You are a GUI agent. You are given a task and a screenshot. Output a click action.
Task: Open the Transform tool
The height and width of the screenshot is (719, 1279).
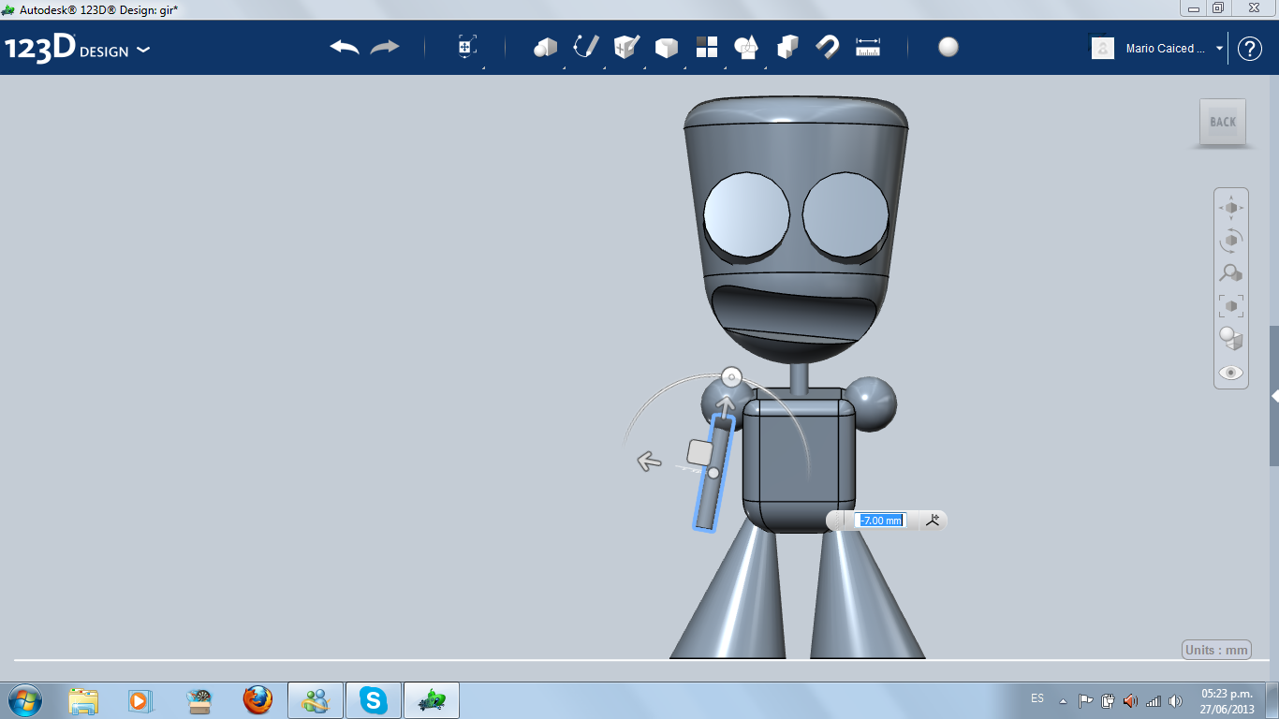pyautogui.click(x=467, y=47)
